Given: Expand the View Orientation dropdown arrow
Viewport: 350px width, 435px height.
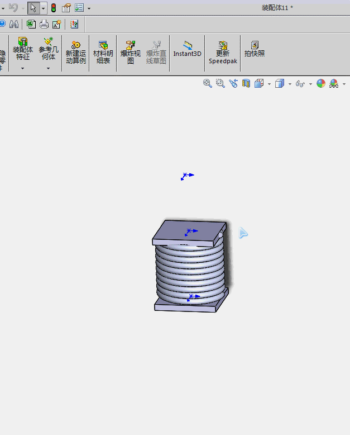Looking at the screenshot, I should coord(269,84).
